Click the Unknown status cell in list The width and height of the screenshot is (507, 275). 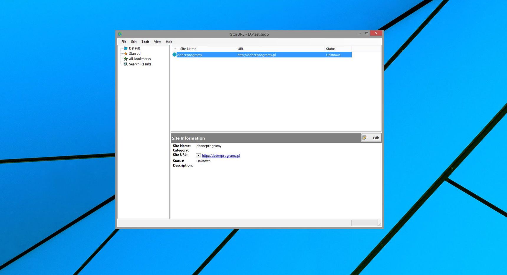333,55
